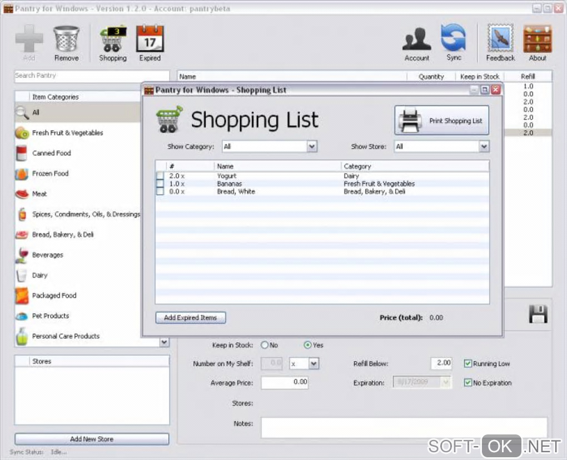Click the greyed Add plus icon

coord(29,39)
